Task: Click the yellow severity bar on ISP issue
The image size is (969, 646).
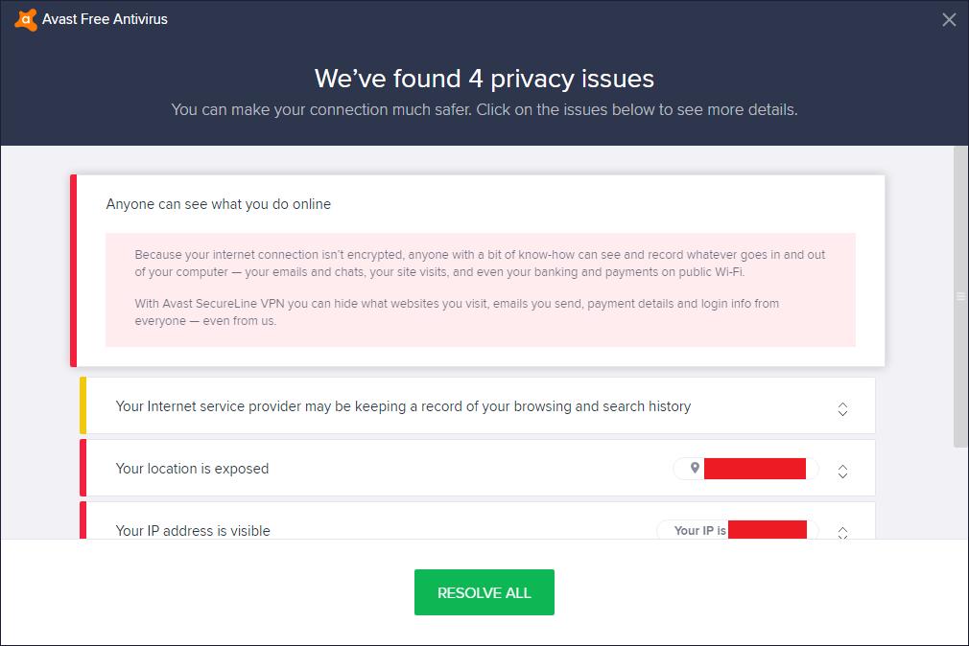Action: tap(83, 405)
